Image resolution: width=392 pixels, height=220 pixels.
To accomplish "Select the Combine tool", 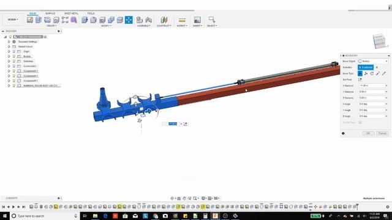I will click(x=111, y=20).
